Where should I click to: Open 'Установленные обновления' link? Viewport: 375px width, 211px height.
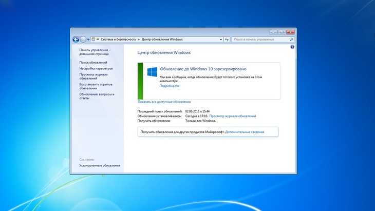(100, 165)
